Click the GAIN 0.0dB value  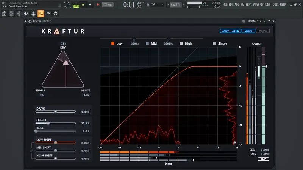coord(265,154)
